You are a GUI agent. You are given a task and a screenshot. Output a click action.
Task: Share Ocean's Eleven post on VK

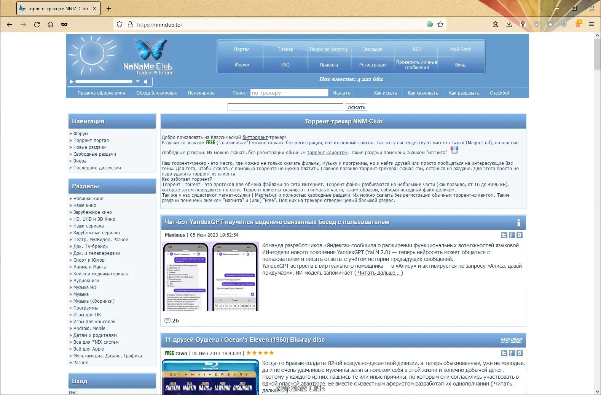coord(520,353)
